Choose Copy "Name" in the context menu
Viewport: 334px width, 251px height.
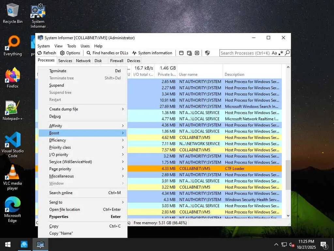(x=83, y=233)
